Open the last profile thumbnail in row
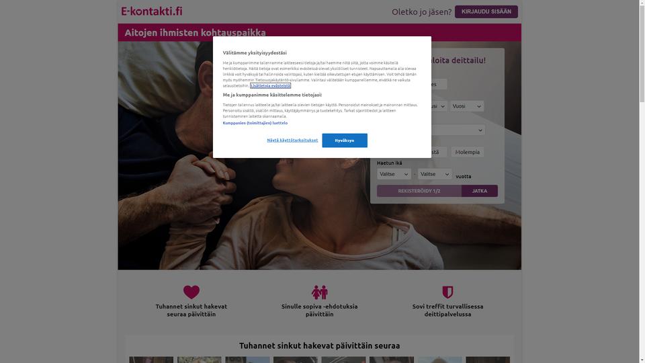The width and height of the screenshot is (645, 363). pyautogui.click(x=488, y=360)
